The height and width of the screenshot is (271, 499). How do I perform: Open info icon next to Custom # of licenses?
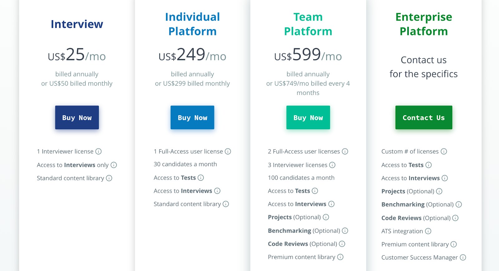click(444, 151)
